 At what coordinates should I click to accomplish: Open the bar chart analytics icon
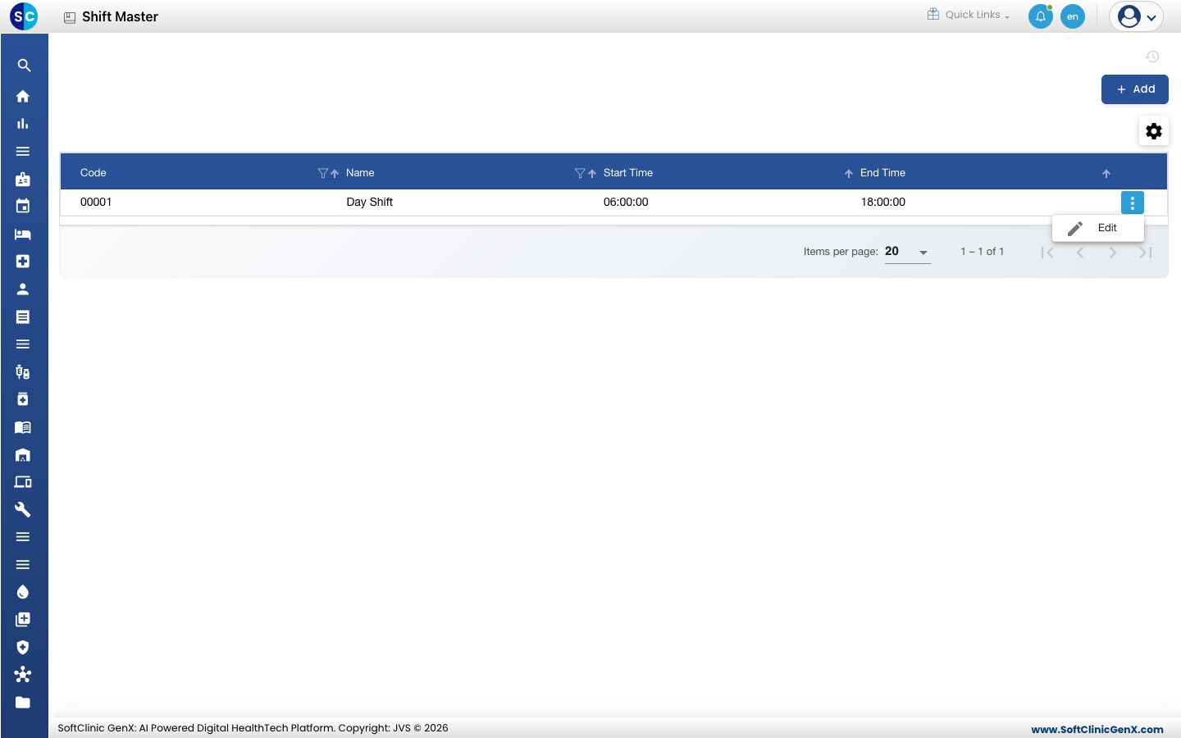point(23,124)
